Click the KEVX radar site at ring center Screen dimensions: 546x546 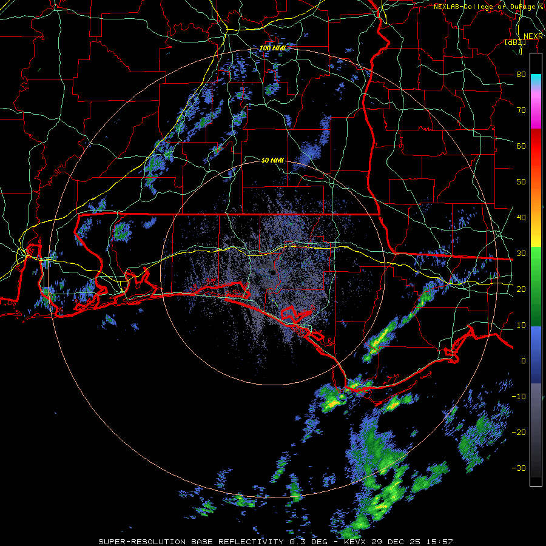coord(272,274)
